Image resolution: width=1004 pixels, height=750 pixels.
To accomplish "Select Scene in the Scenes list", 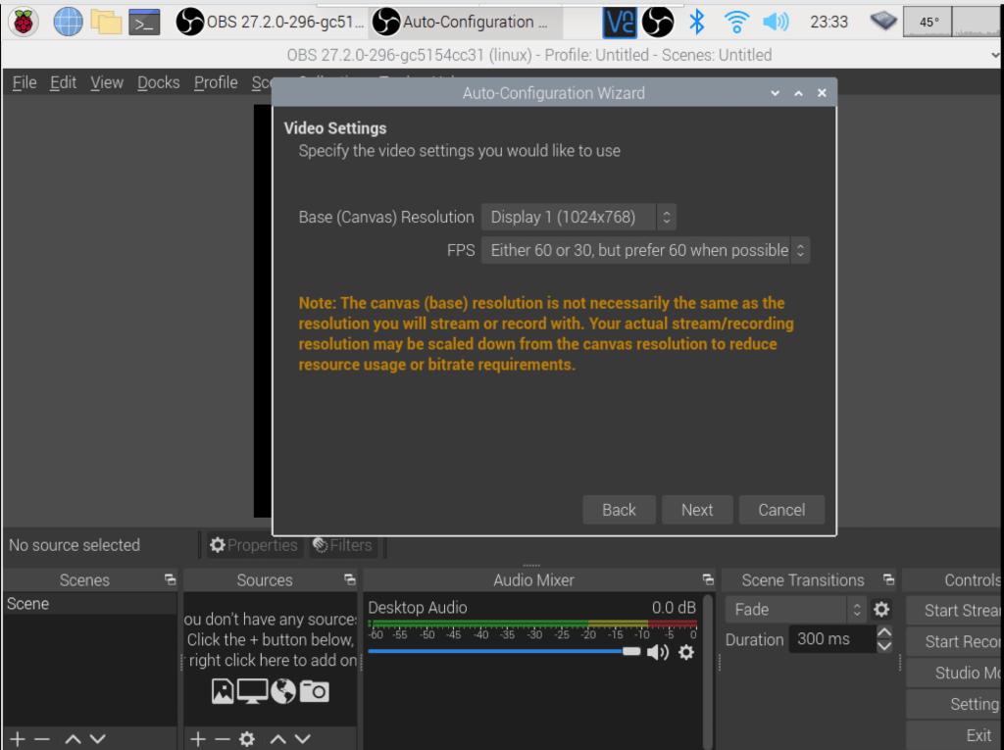I will [28, 604].
